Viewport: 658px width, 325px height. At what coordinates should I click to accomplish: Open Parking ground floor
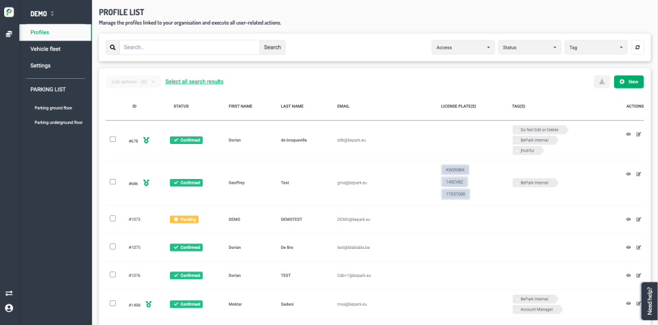click(x=53, y=108)
